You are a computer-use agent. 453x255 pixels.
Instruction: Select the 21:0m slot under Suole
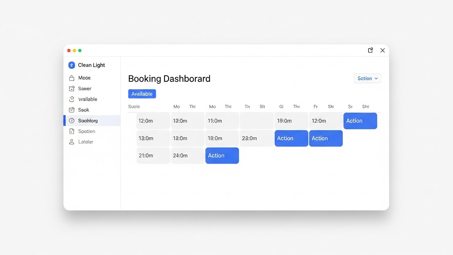point(153,155)
